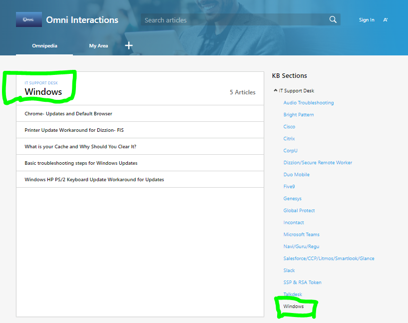The height and width of the screenshot is (323, 408).
Task: Click the Omni Interactions title
Action: [82, 20]
